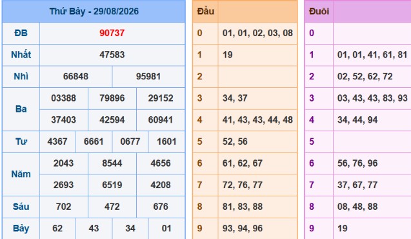Select third prize number 37403
This screenshot has width=411, height=239.
click(x=64, y=120)
